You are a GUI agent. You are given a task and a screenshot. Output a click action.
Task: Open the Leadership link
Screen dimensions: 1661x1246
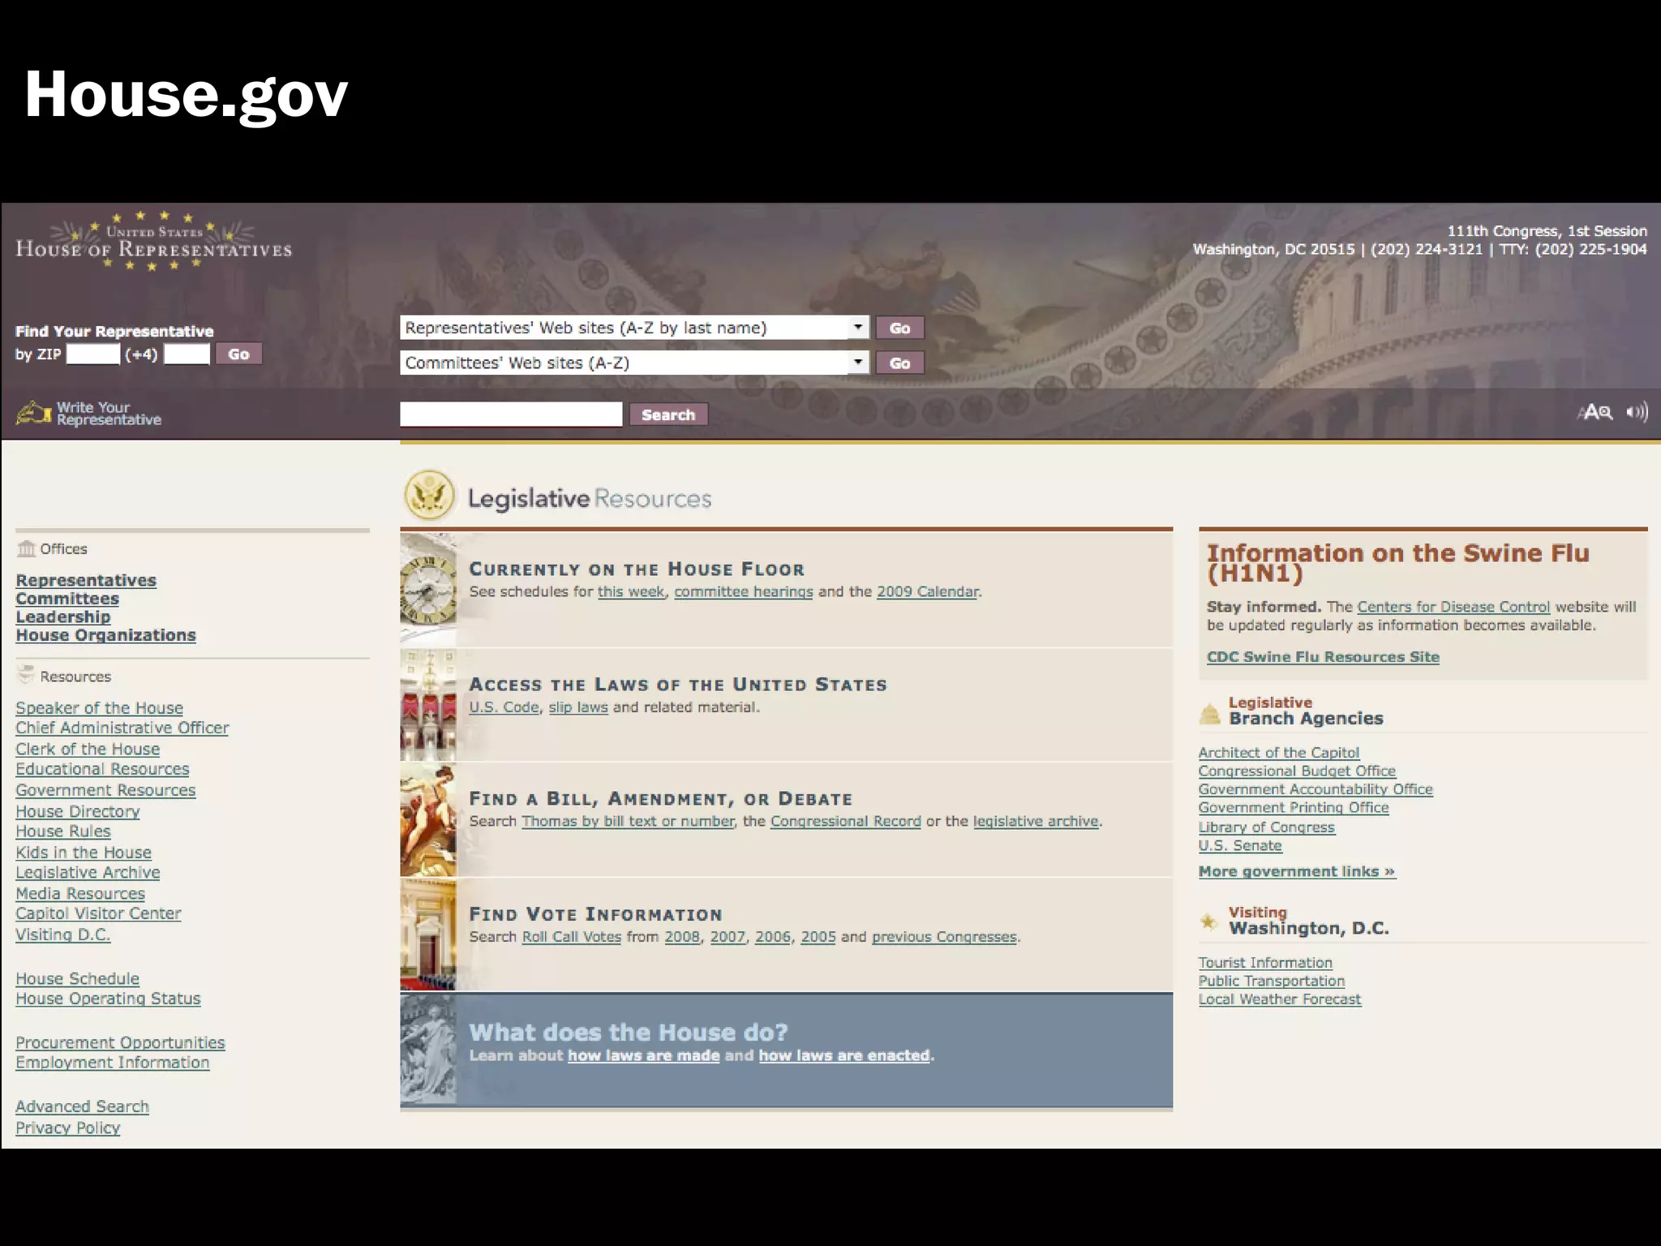[63, 617]
